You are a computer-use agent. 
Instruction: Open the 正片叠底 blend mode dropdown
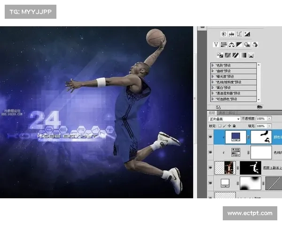tap(225, 119)
